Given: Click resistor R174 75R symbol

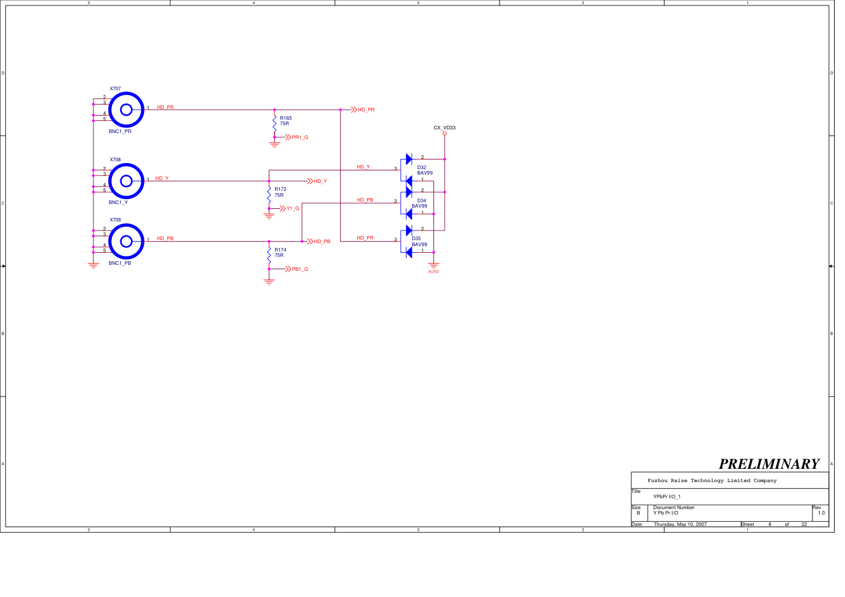Looking at the screenshot, I should (269, 255).
